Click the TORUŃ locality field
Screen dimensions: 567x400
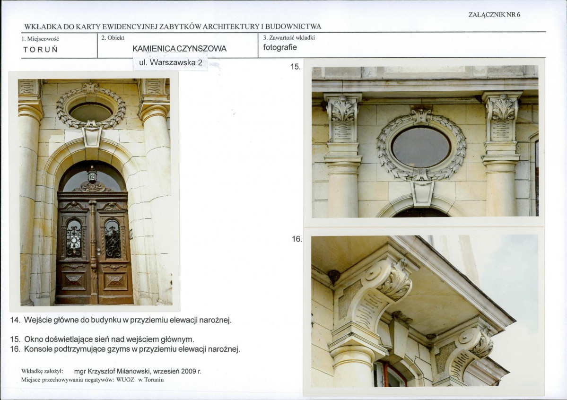pos(41,50)
